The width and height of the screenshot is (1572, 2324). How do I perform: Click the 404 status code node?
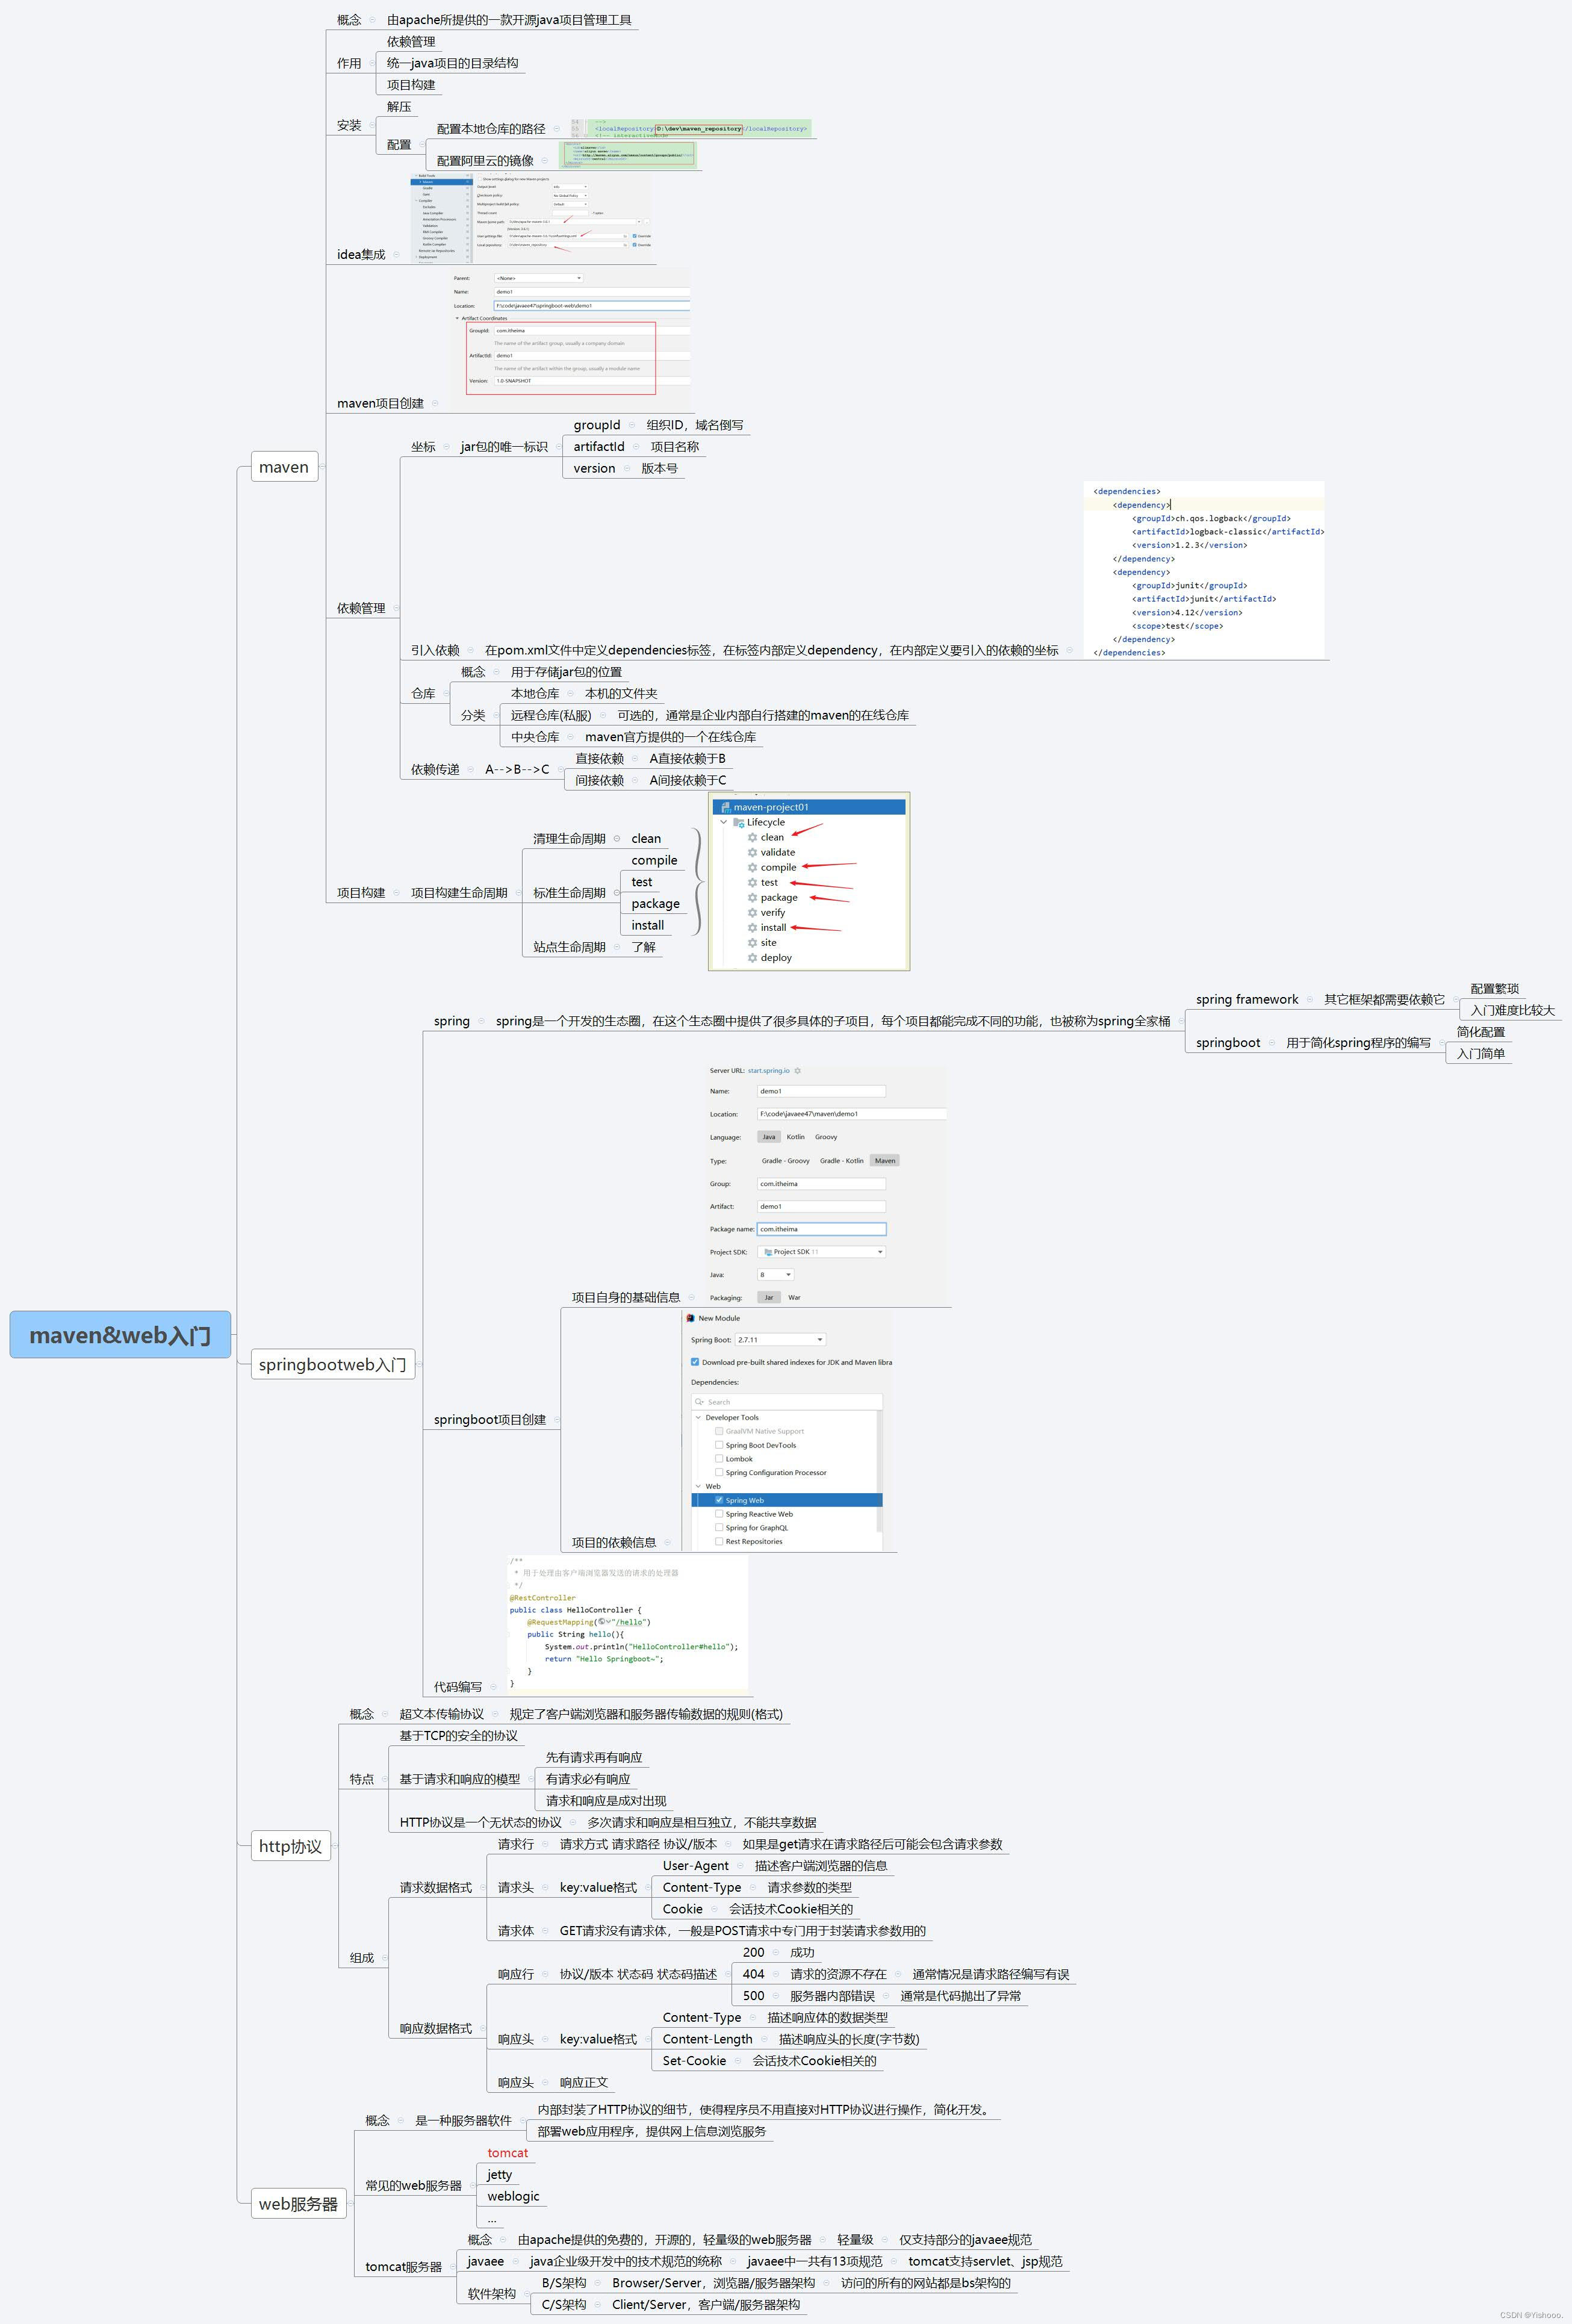coord(754,1974)
